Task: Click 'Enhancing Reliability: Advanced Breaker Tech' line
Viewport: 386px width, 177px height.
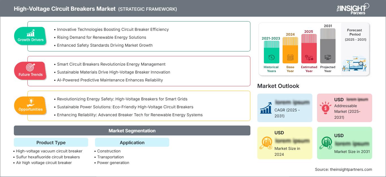Action: [x=130, y=115]
